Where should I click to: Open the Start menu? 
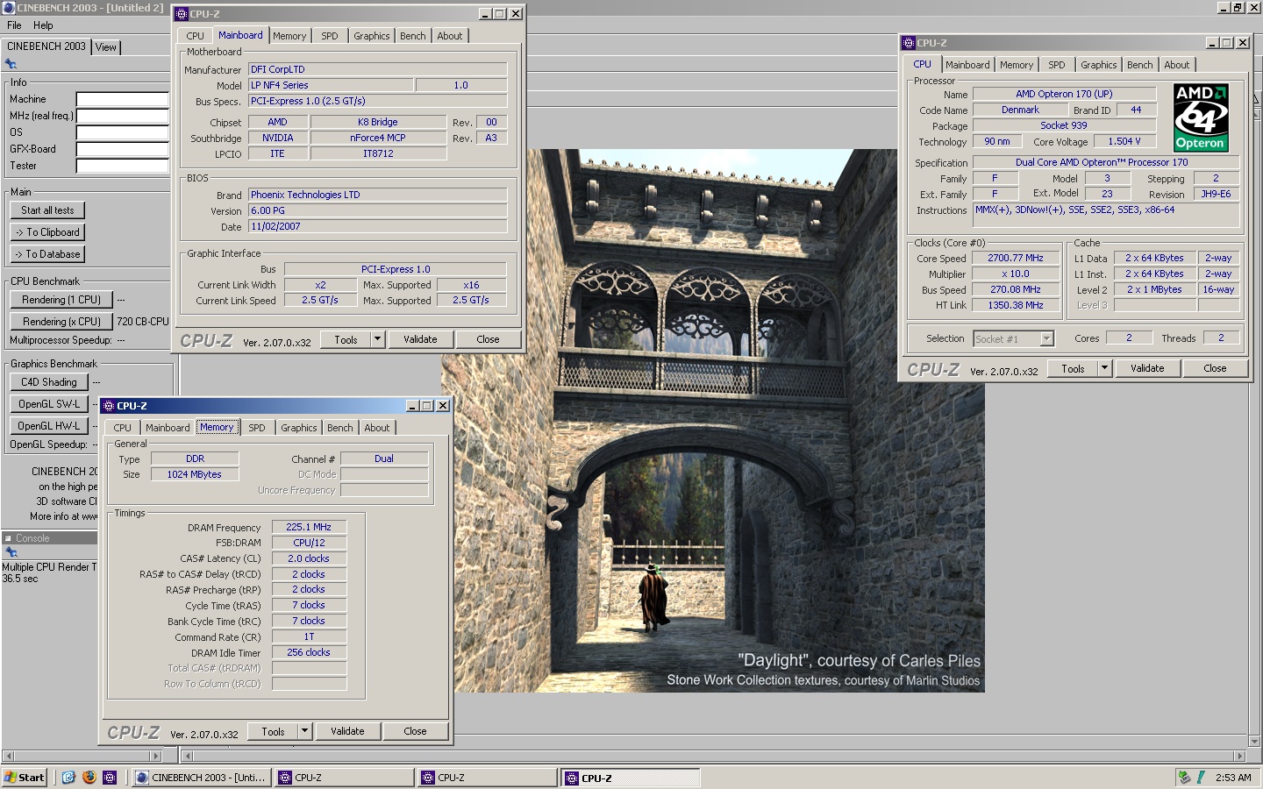tap(25, 778)
